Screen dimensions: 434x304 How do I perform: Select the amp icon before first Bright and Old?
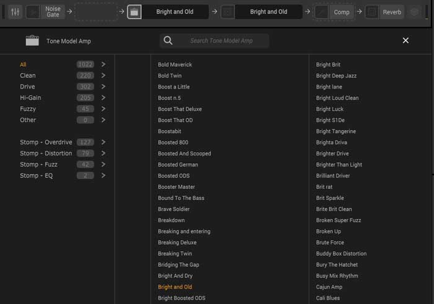click(x=135, y=12)
